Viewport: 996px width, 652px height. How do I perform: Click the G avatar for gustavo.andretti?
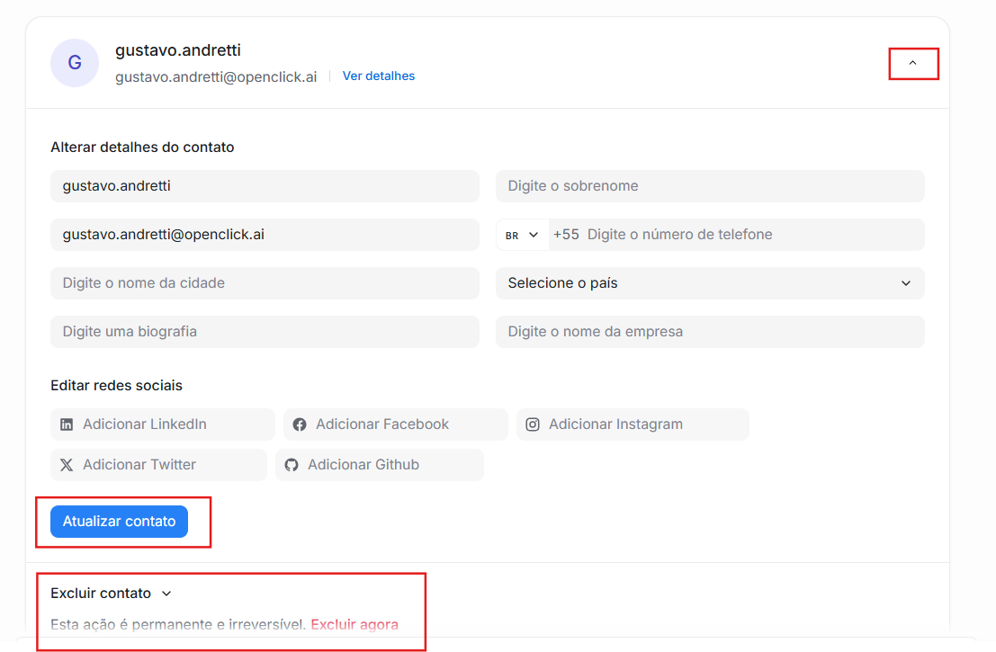pos(75,63)
